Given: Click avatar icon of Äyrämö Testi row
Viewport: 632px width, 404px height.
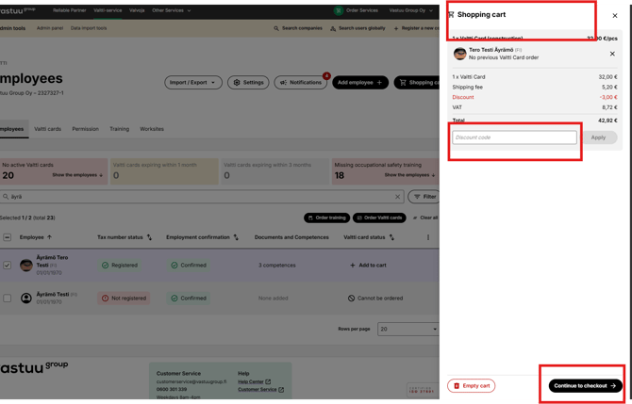Looking at the screenshot, I should 26,299.
